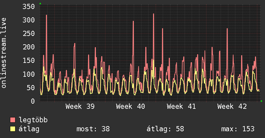Click the green arrow ending the x-axis
265x138 pixels.
click(261, 101)
